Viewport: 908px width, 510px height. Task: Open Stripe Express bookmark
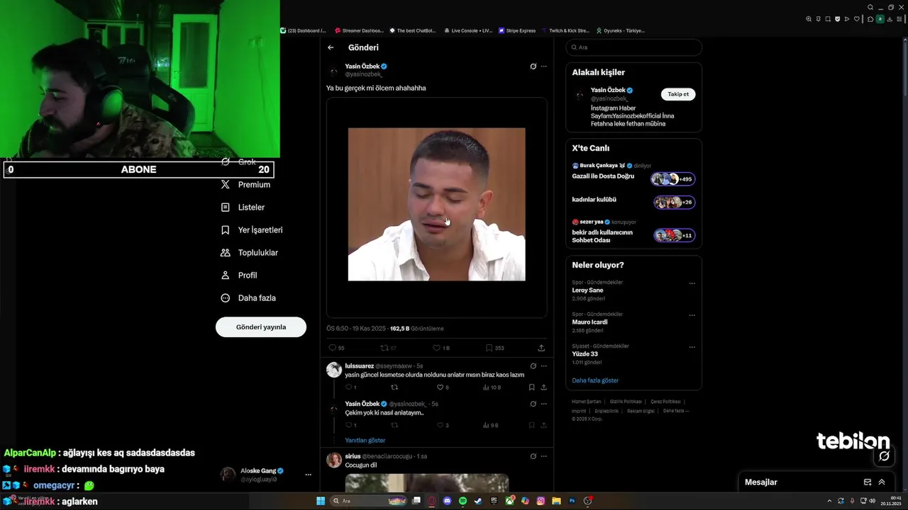(x=517, y=30)
